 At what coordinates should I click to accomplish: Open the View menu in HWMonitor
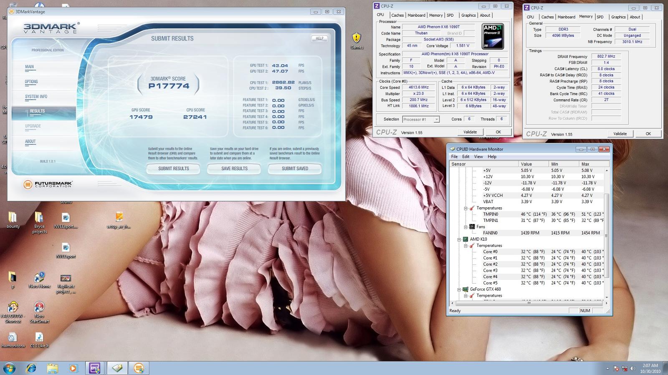click(x=478, y=156)
